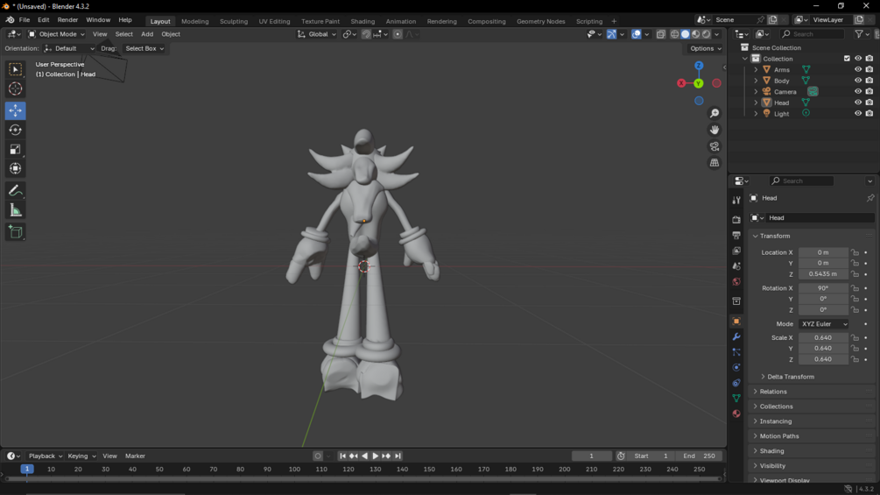Open the Modifiers properties tab with the wrench icon
This screenshot has width=880, height=495.
click(736, 336)
